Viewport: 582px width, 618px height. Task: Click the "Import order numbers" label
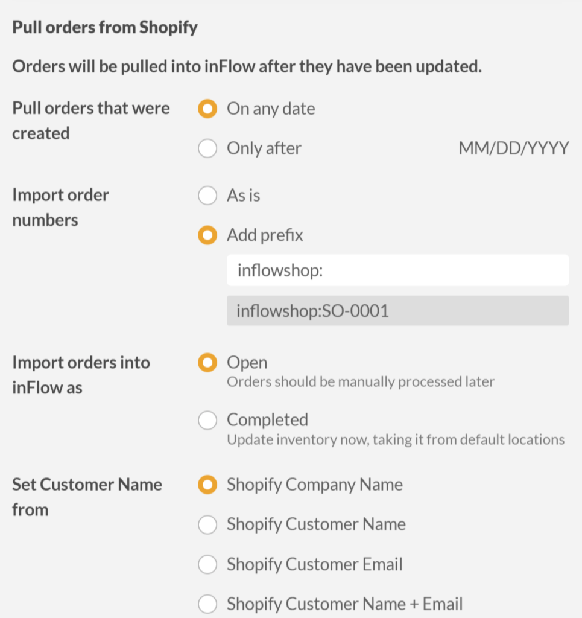61,208
